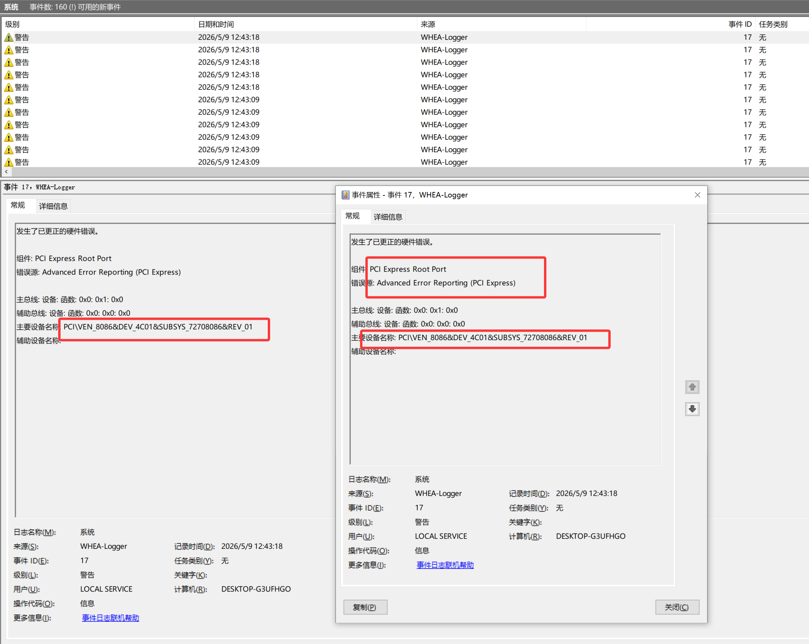This screenshot has height=644, width=809.
Task: Click the event properties dialog title icon
Action: (345, 195)
